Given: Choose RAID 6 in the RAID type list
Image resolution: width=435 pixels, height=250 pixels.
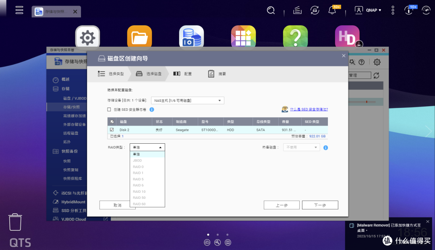Looking at the screenshot, I should click(x=147, y=186).
